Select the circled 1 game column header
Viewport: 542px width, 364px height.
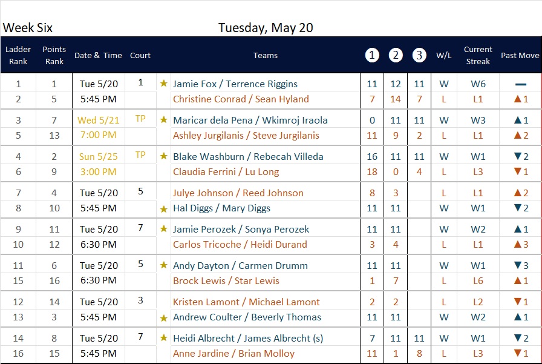click(372, 55)
